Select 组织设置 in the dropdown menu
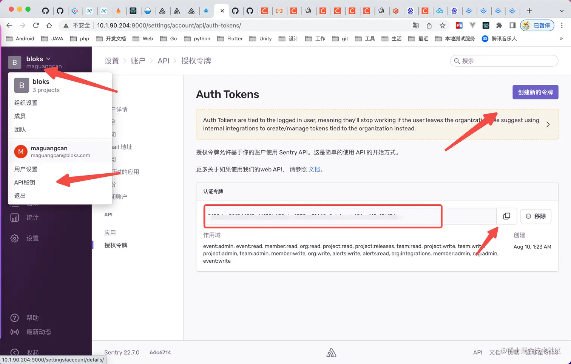Screen dimensions: 571x364 point(26,103)
